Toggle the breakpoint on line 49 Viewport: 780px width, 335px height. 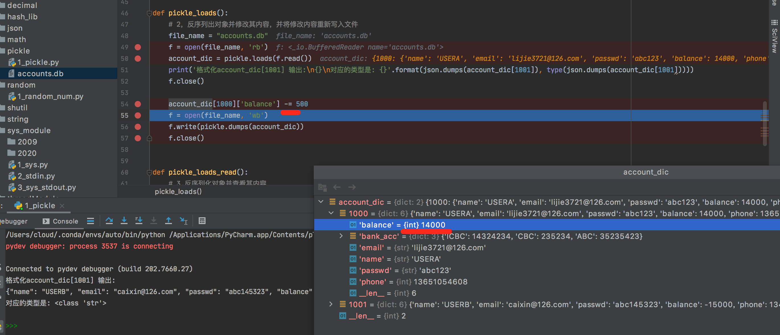(x=138, y=47)
